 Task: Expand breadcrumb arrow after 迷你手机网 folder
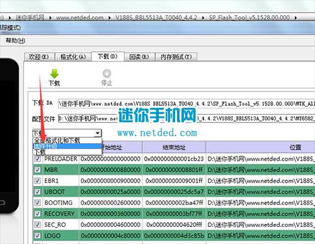[50, 18]
